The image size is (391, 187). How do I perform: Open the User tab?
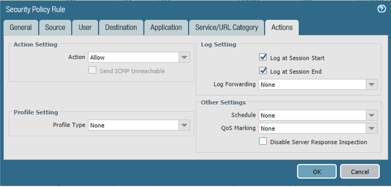85,27
